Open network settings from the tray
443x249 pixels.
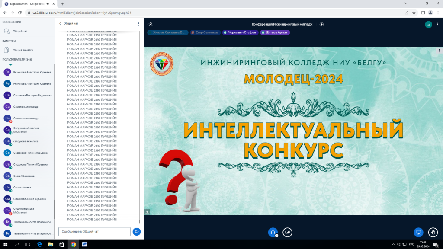404,245
